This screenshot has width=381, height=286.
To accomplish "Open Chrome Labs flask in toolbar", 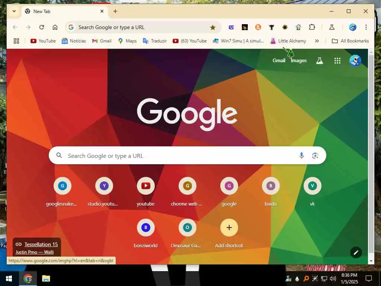I will coord(332,27).
